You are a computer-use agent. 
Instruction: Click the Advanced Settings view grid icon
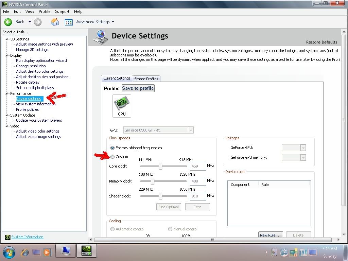click(69, 22)
